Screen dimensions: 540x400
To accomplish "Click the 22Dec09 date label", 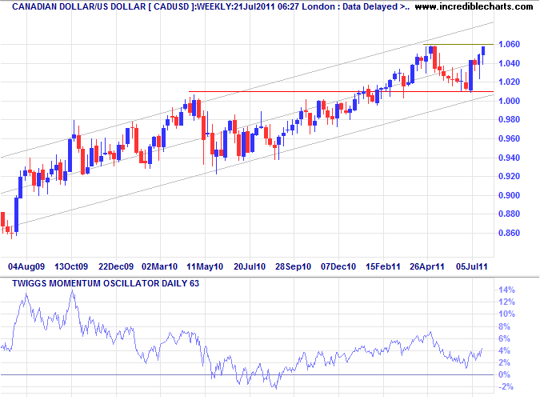I will point(116,266).
